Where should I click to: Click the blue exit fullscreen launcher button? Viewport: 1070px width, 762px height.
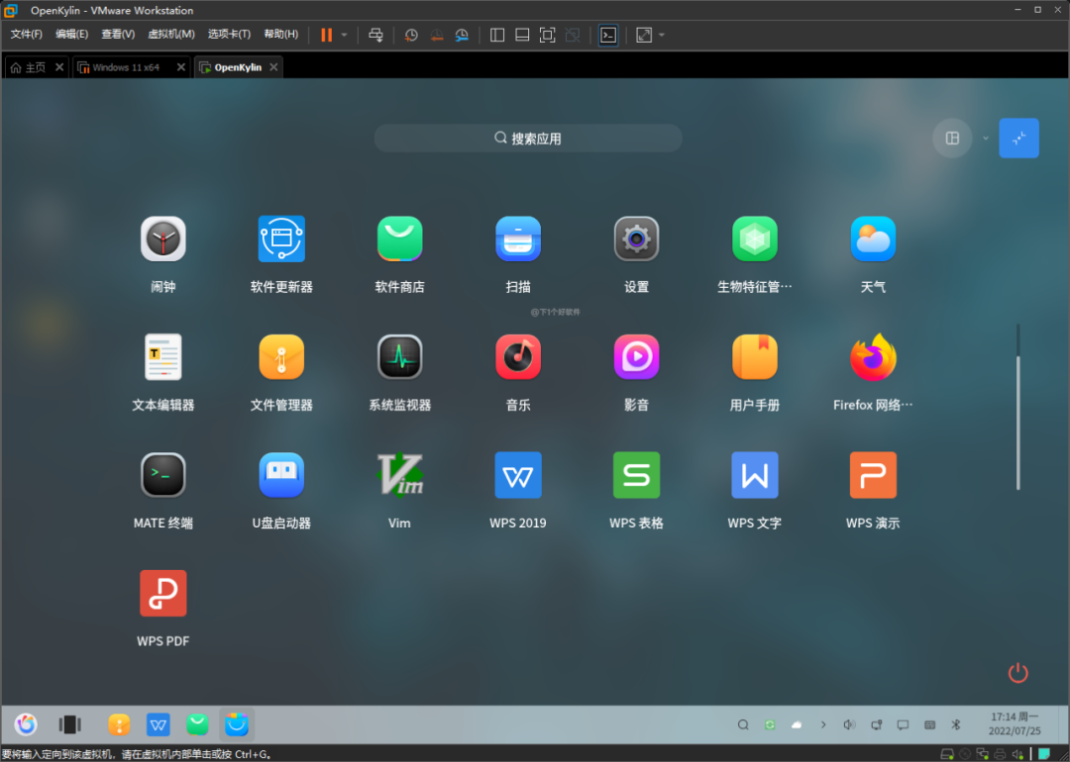(1018, 139)
